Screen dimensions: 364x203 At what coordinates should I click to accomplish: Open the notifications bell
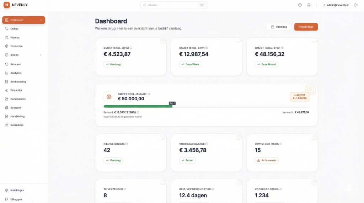point(309,5)
